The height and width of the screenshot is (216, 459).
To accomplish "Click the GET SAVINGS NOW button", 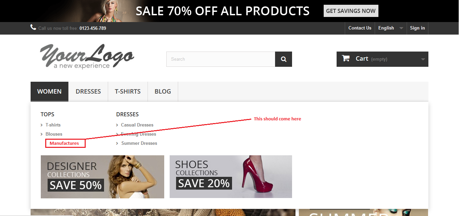I will (x=351, y=11).
